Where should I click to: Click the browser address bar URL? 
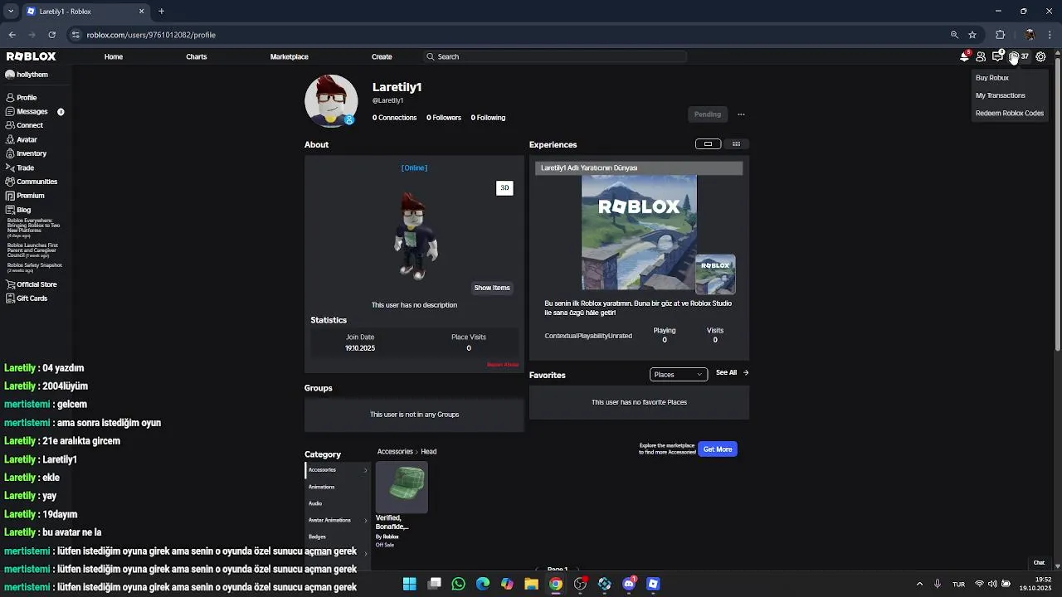[151, 35]
